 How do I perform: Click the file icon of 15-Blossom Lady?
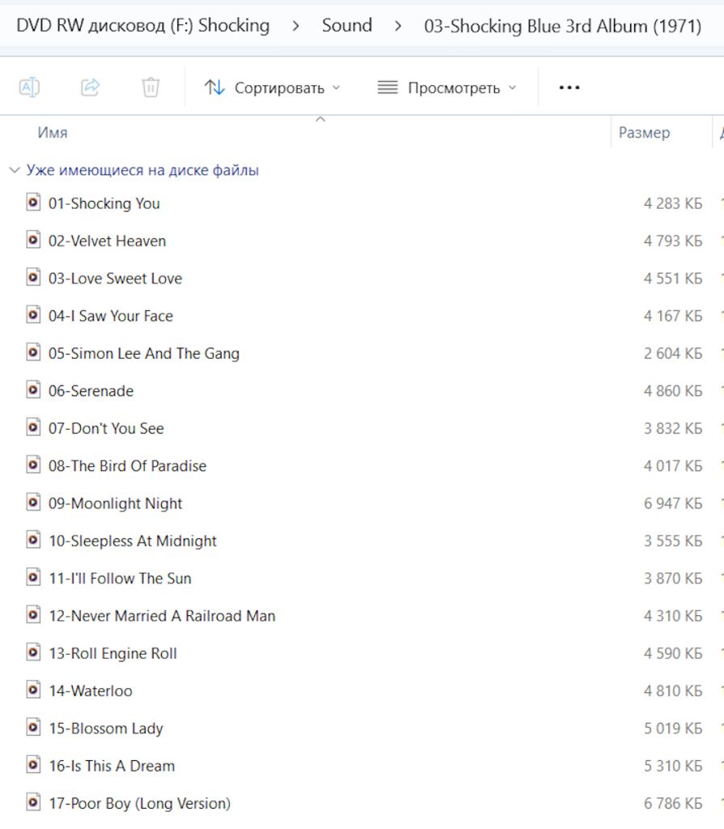click(33, 728)
